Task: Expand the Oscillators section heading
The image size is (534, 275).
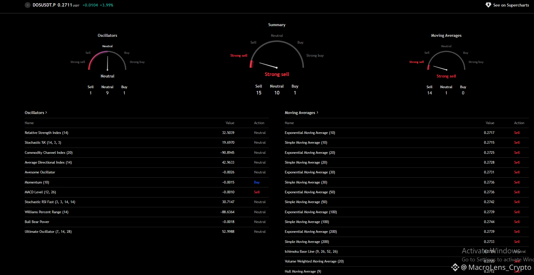Action: [36, 113]
